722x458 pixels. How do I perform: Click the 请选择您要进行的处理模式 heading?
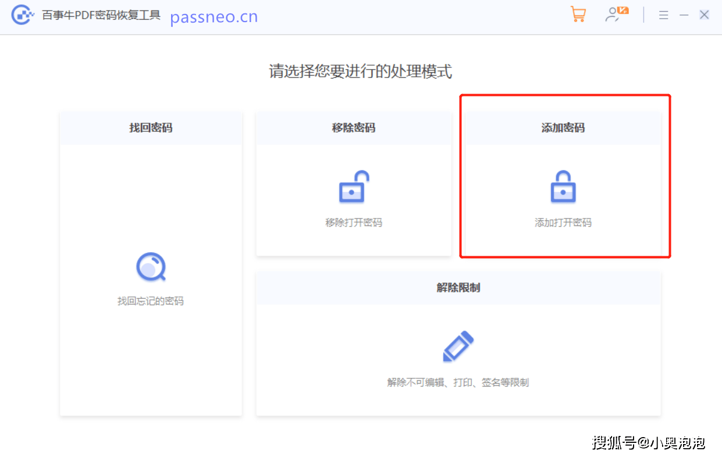pos(361,71)
